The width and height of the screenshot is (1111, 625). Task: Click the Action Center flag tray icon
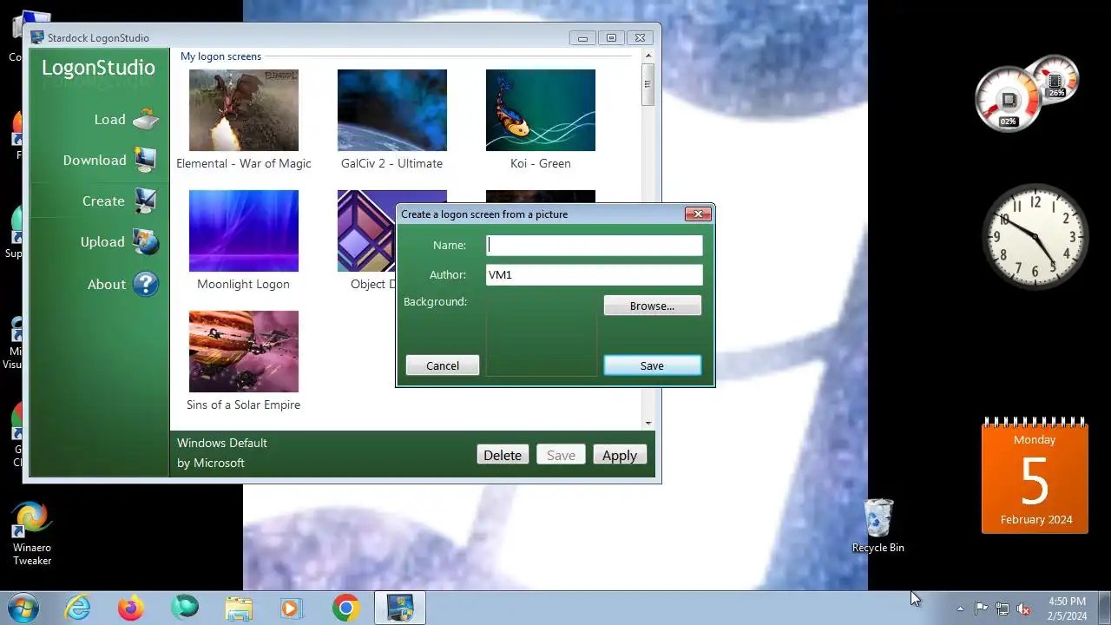(x=981, y=609)
